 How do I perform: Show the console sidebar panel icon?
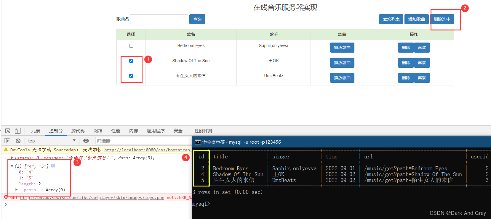pyautogui.click(x=7, y=141)
